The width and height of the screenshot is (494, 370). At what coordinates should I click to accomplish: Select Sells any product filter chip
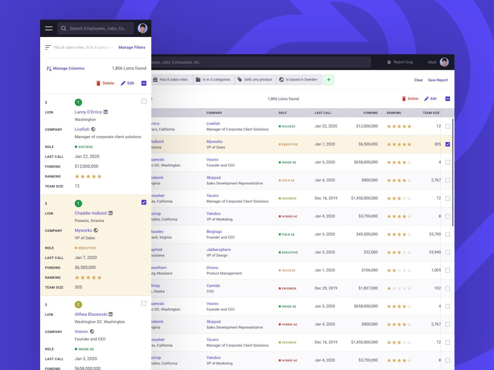255,80
